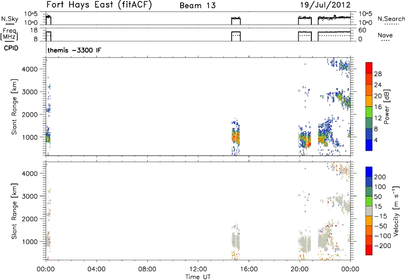This screenshot has height=280, width=405.
Task: Click the 'Beam 13' label
Action: click(197, 6)
